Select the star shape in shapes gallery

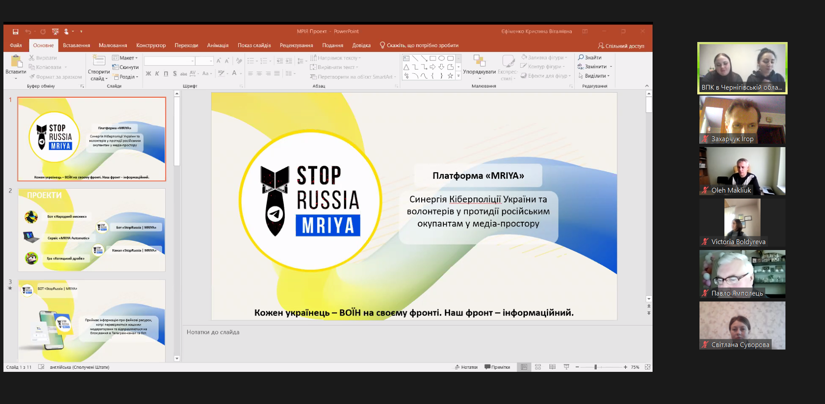pyautogui.click(x=450, y=76)
